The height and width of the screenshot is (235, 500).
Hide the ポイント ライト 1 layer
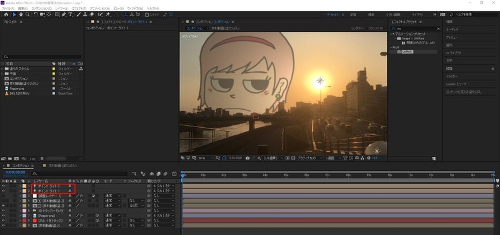click(x=3, y=191)
